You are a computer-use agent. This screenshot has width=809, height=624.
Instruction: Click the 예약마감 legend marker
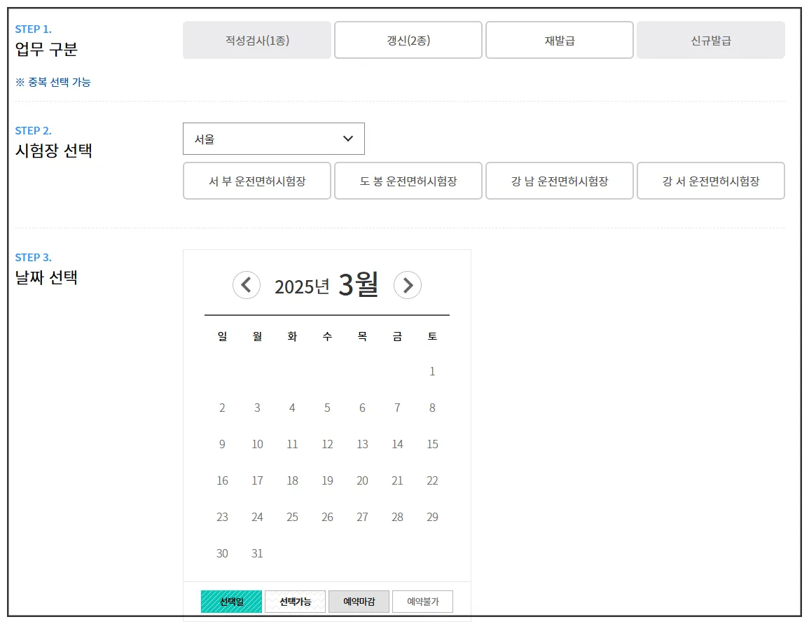coord(359,601)
